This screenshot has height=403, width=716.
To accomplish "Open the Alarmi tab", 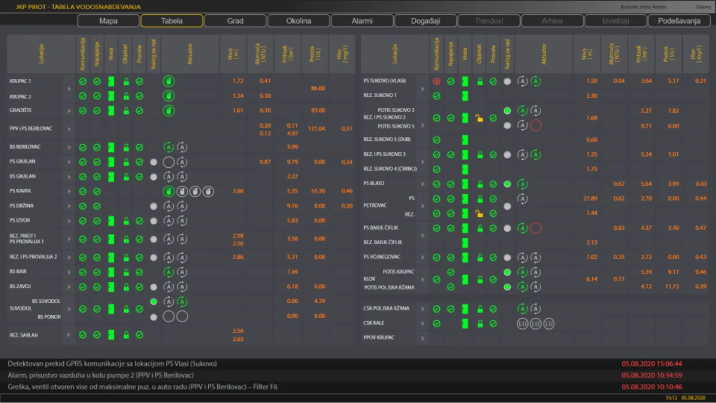I will (362, 21).
